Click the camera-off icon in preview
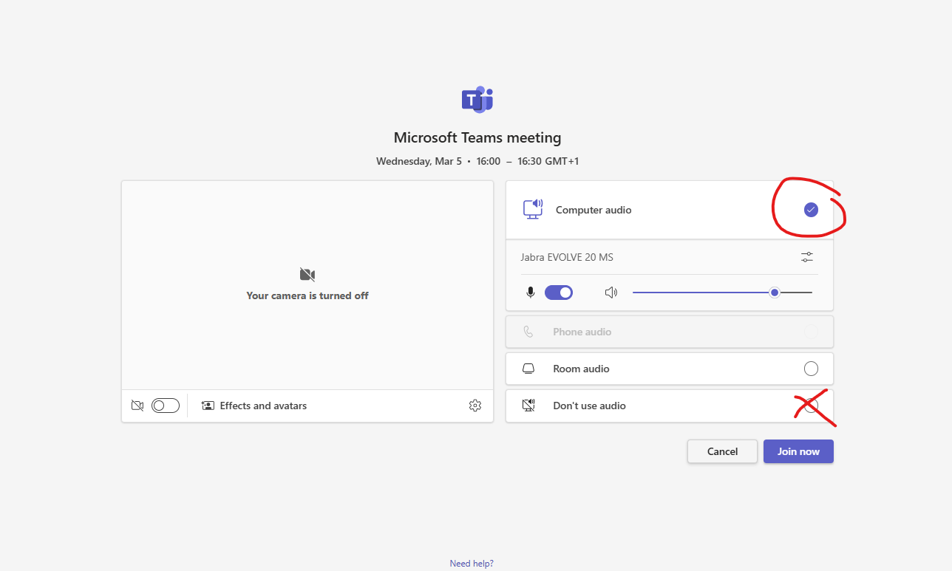952x571 pixels. tap(307, 275)
